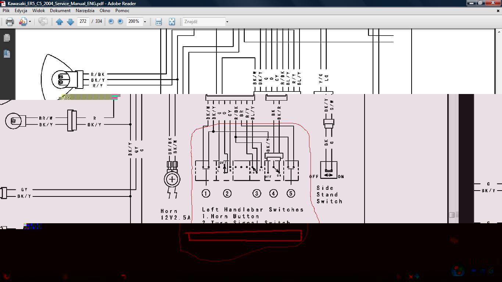Go to previous page with up arrow
Viewport: 502px width, 282px height.
(59, 22)
